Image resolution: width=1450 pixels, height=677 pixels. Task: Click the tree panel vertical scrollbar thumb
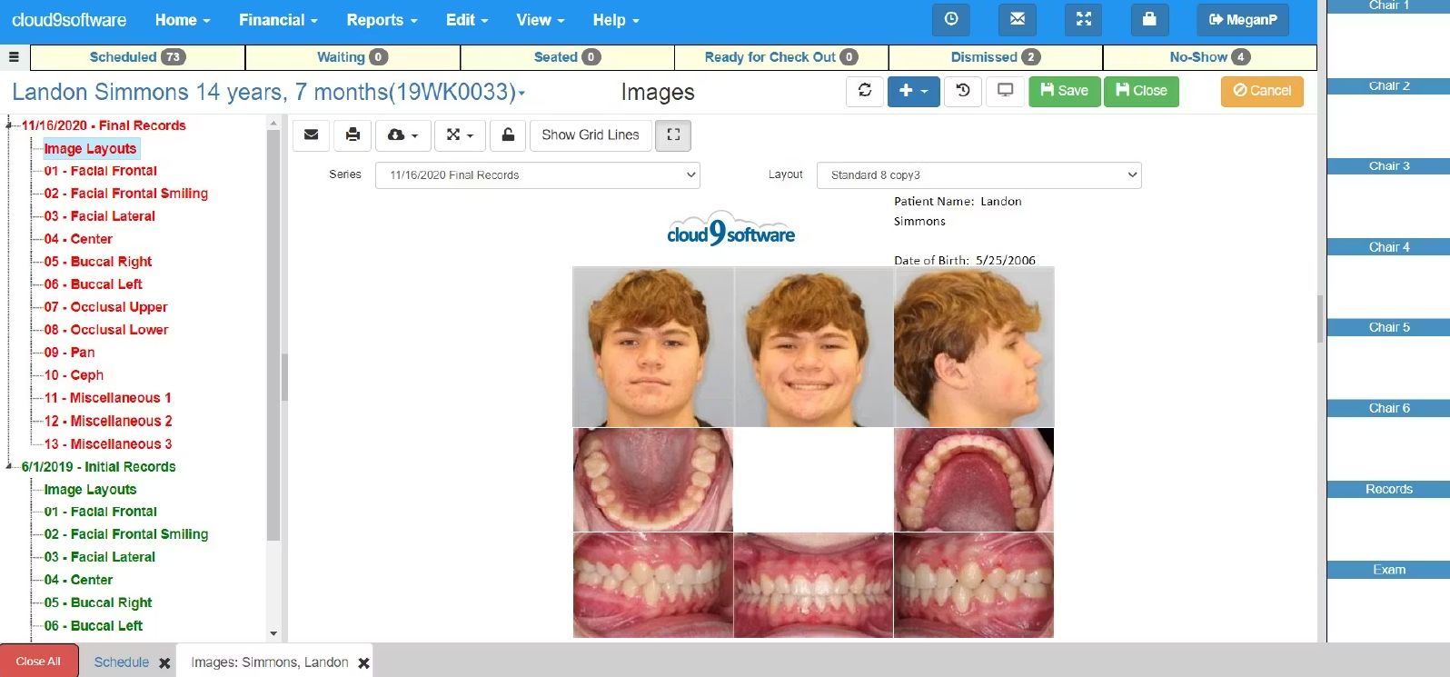tap(273, 336)
